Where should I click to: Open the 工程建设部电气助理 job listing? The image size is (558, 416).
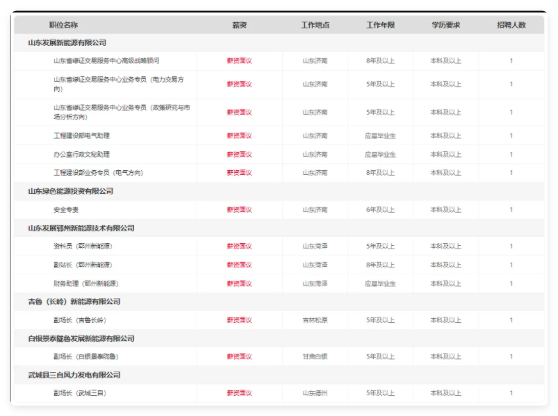(81, 135)
